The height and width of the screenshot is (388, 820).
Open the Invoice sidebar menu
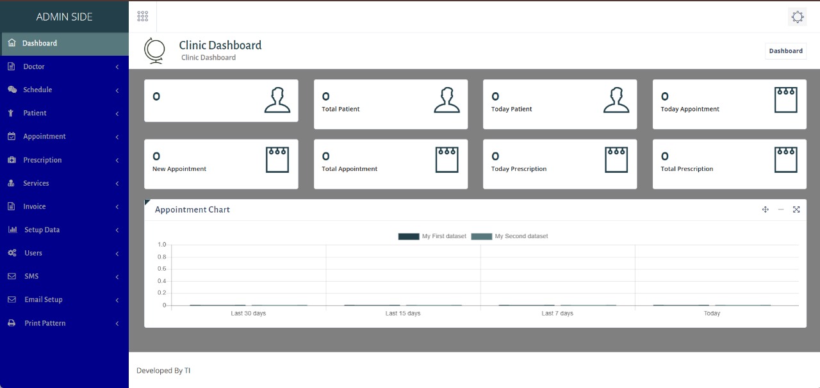(x=35, y=207)
